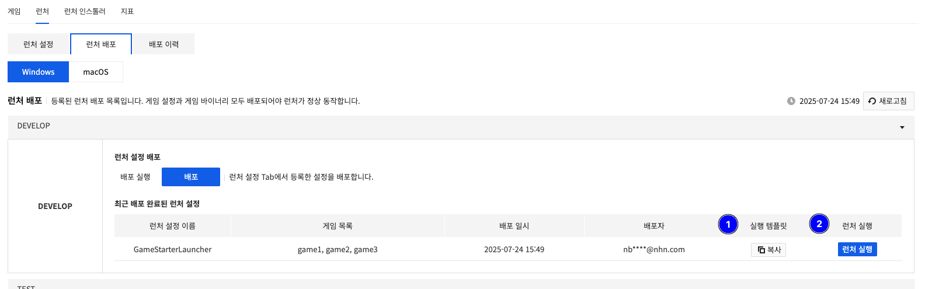Image resolution: width=925 pixels, height=289 pixels.
Task: Select the 런처 배포 sub-tab
Action: tap(101, 44)
